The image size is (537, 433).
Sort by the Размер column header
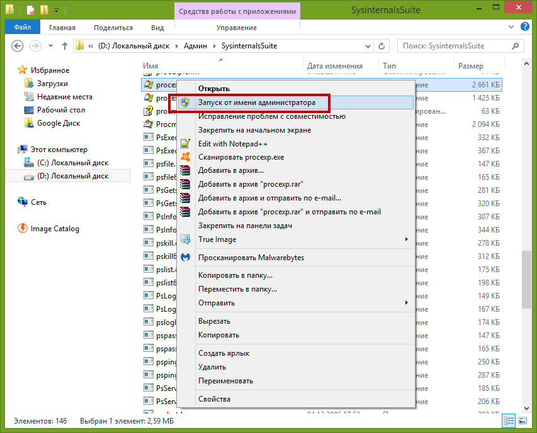point(479,66)
